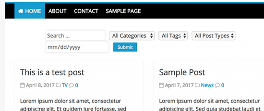Open the Contact page from navigation
The height and width of the screenshot is (111, 264).
pyautogui.click(x=86, y=11)
